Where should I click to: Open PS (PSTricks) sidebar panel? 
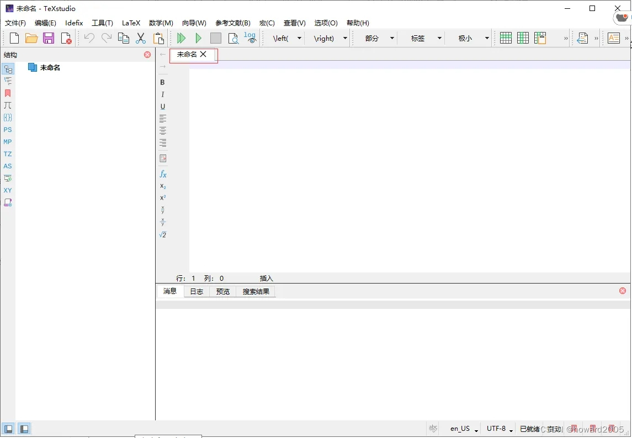click(x=8, y=130)
